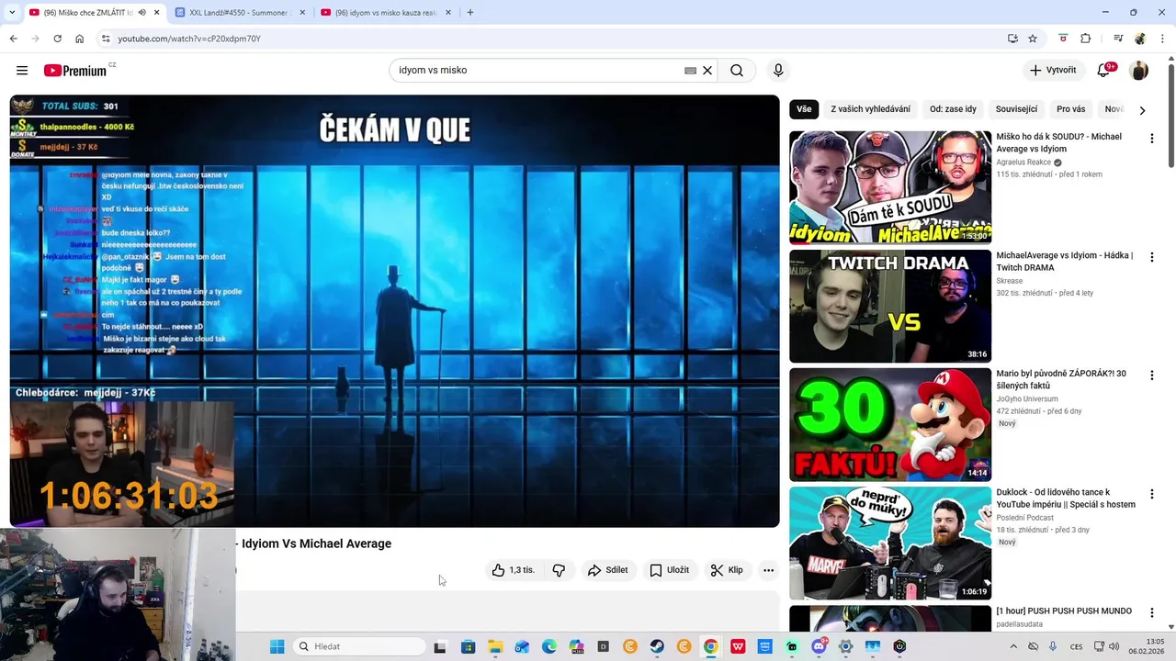Open Chrome extensions puzzle menu
The height and width of the screenshot is (661, 1176).
tap(1086, 39)
